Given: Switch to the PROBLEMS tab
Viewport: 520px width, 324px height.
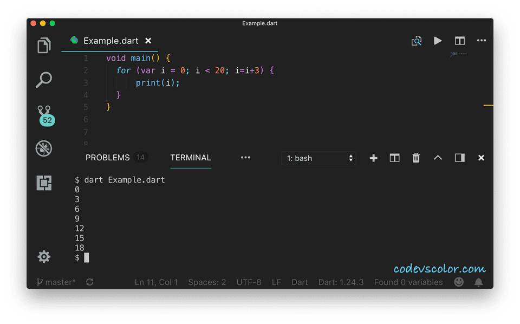Looking at the screenshot, I should (107, 158).
